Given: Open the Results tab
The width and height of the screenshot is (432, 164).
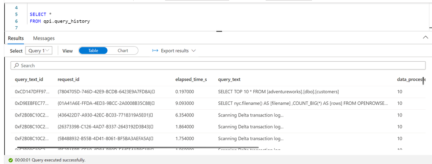Looking at the screenshot, I should coord(16,38).
